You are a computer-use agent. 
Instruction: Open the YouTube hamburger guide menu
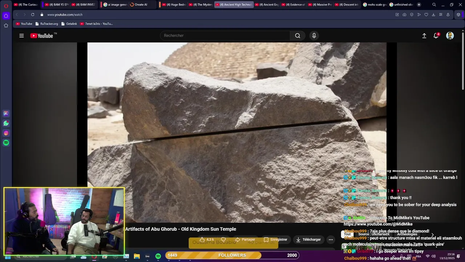pyautogui.click(x=21, y=36)
